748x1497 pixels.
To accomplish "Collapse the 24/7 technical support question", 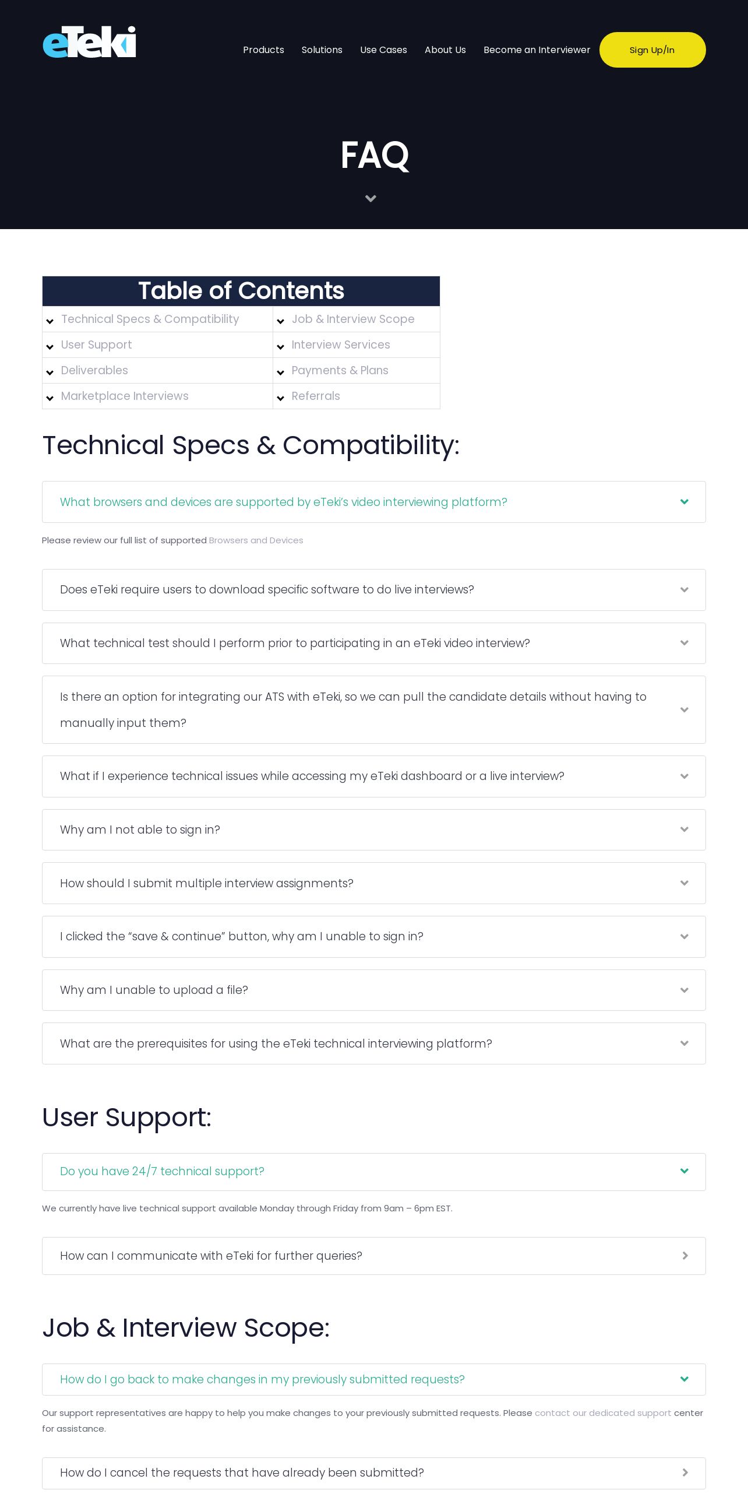I will tap(685, 1171).
